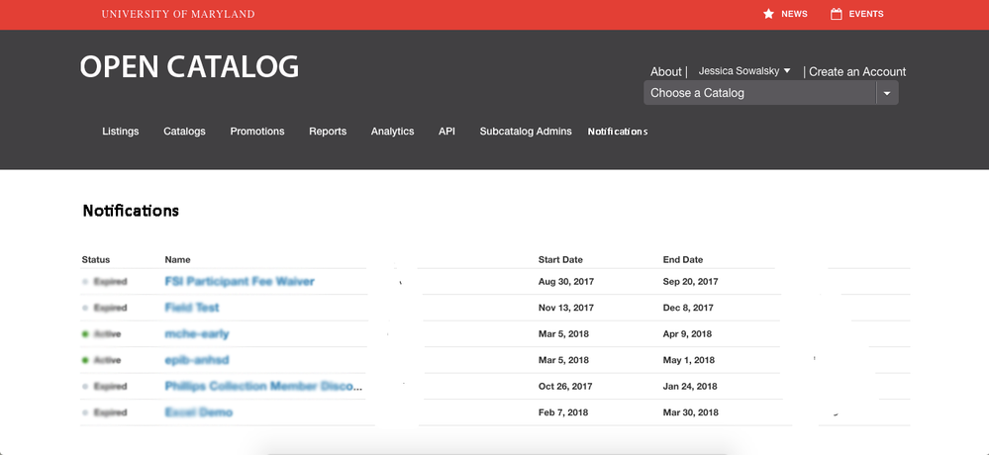Viewport: 989px width, 455px height.
Task: Click the University of Maryland header logo
Action: [177, 15]
